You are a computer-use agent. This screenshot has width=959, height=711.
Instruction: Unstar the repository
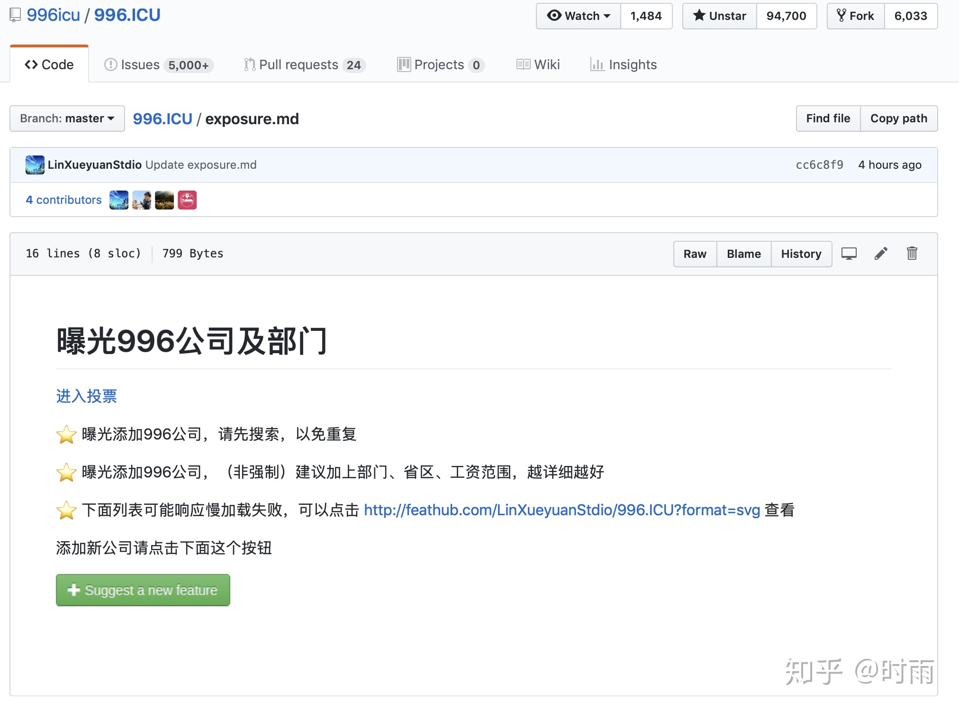(720, 16)
